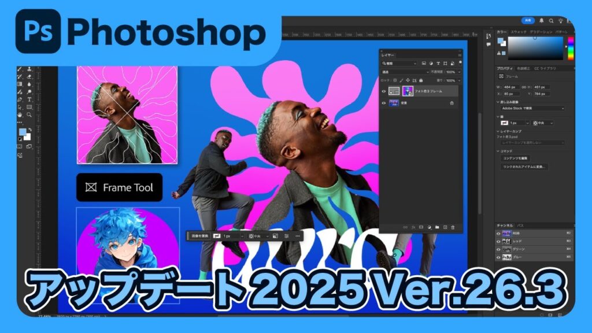Image resolution: width=592 pixels, height=333 pixels.
Task: Delete layer with the trash icon
Action: (453, 227)
